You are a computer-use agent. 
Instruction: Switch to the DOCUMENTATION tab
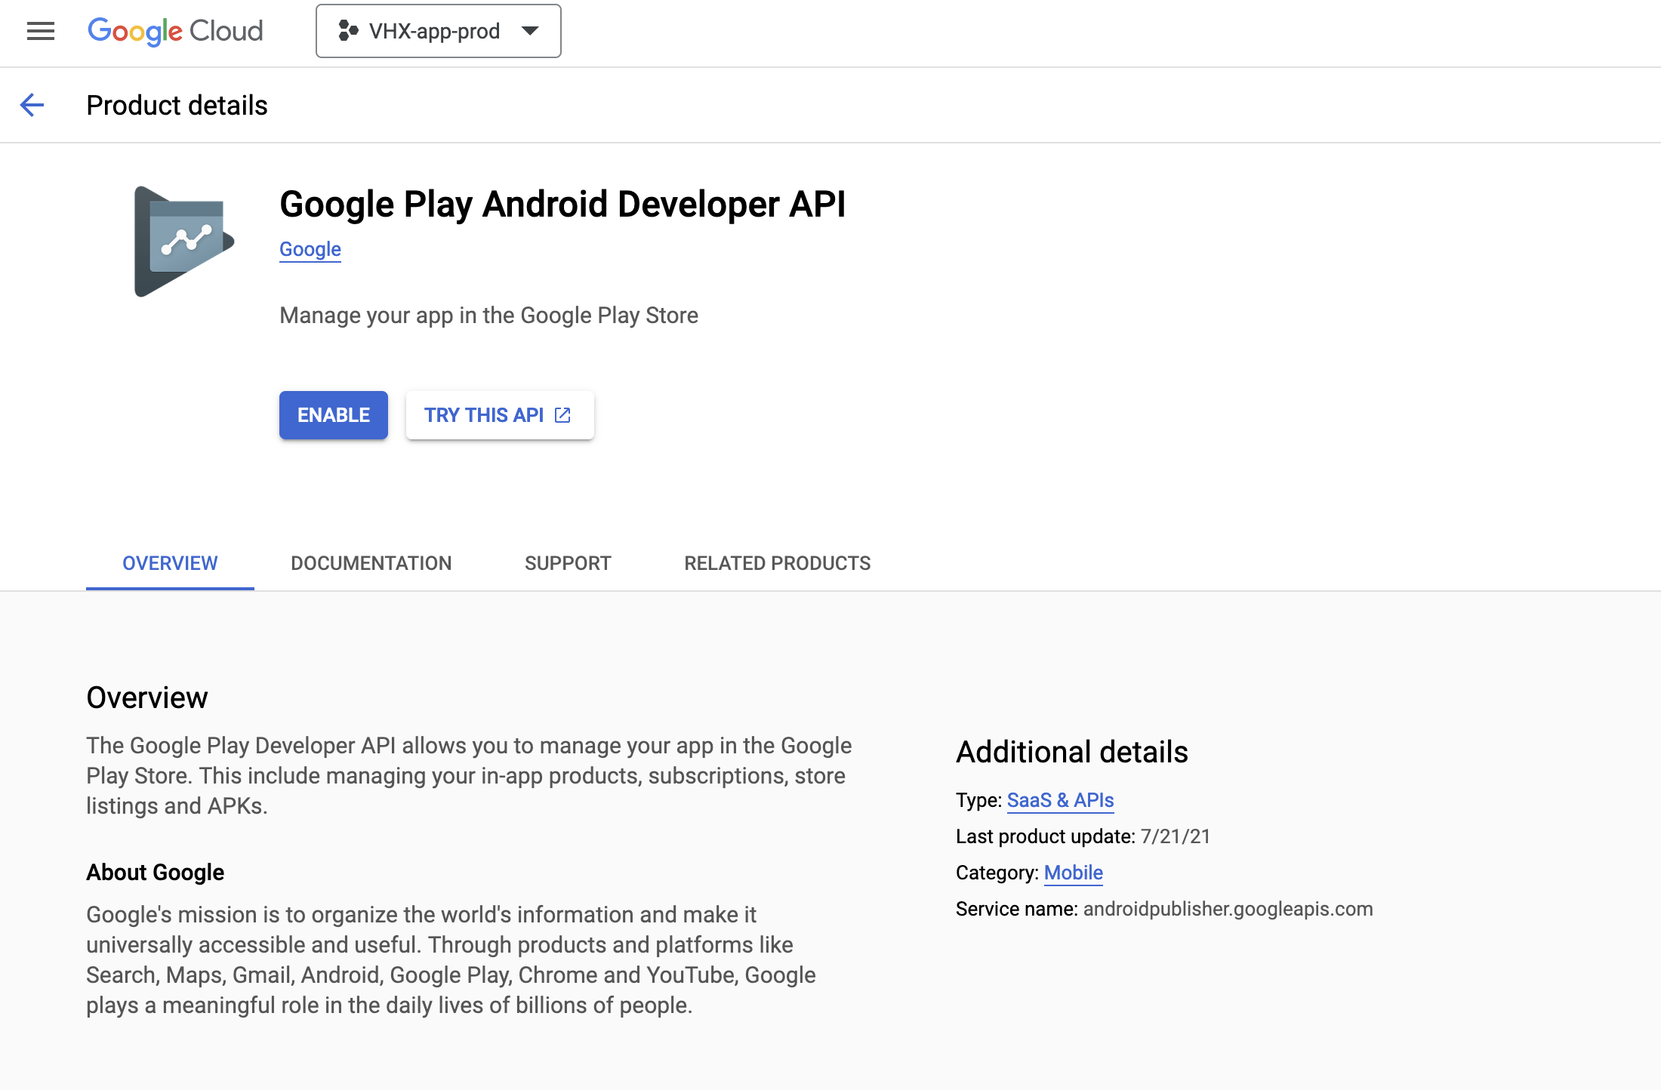[x=371, y=563]
